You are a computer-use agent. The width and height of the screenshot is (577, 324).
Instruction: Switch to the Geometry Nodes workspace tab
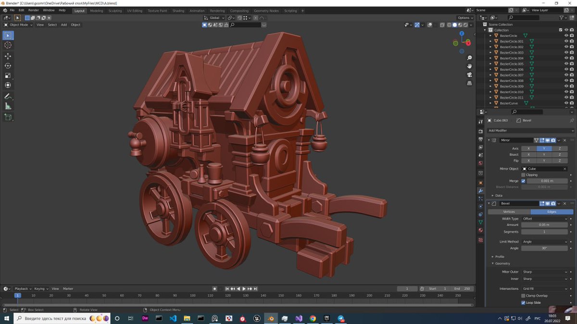click(x=266, y=11)
